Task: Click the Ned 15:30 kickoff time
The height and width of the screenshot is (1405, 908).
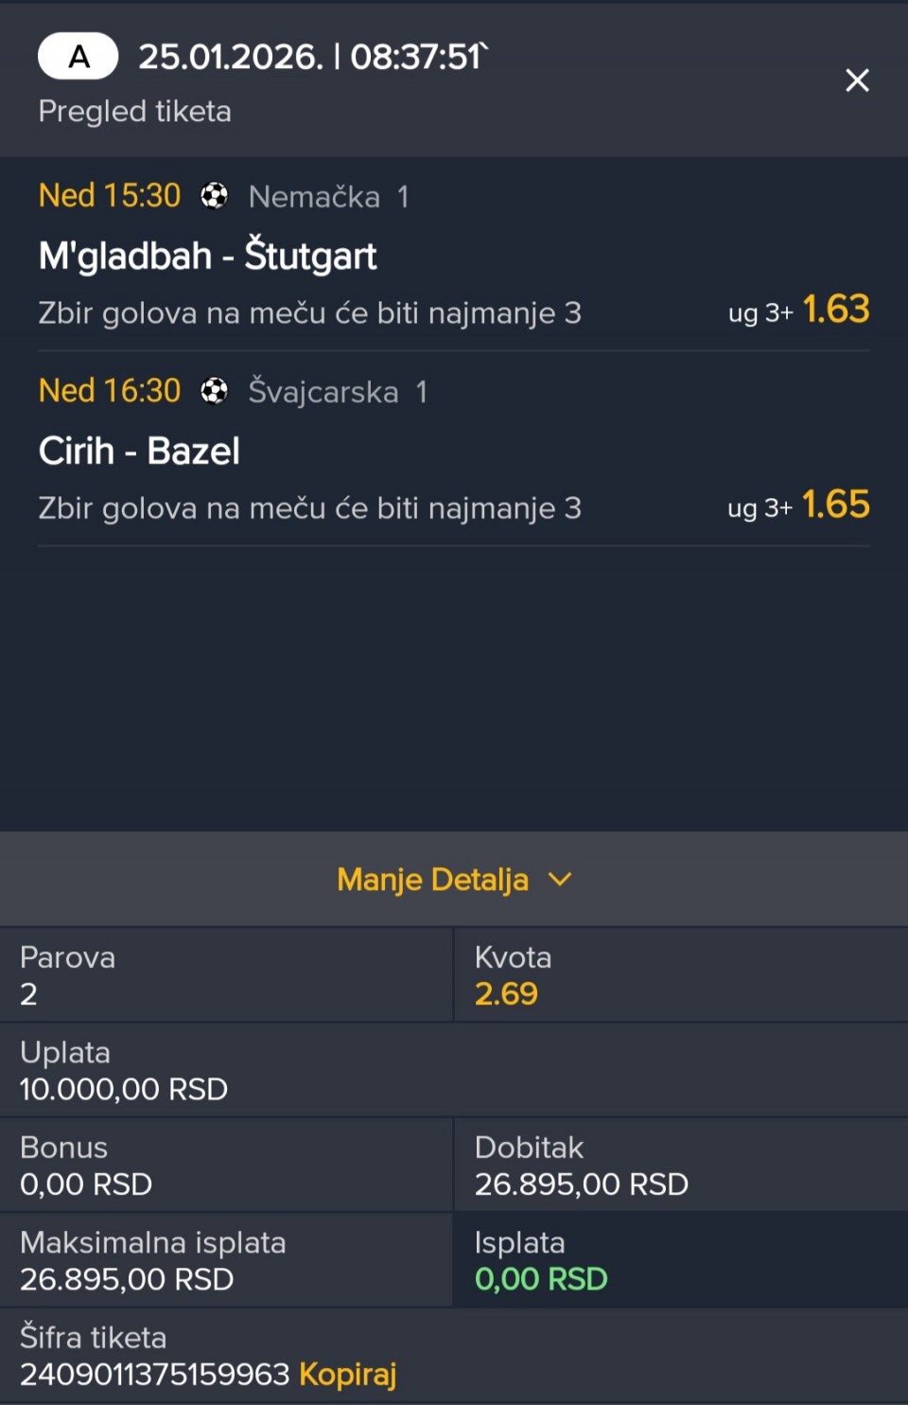Action: 110,196
